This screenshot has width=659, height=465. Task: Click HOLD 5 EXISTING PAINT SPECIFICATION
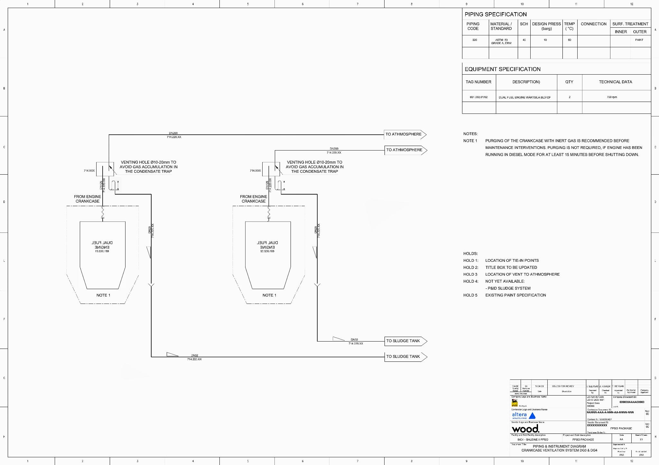coord(505,295)
